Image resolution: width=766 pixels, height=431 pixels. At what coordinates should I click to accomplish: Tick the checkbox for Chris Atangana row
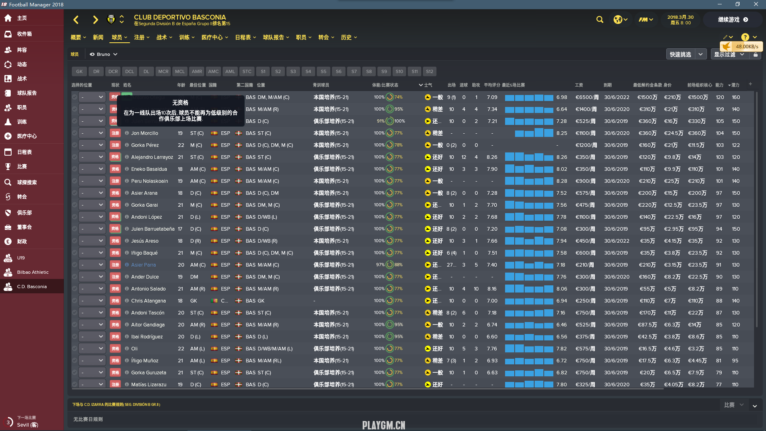(x=75, y=301)
